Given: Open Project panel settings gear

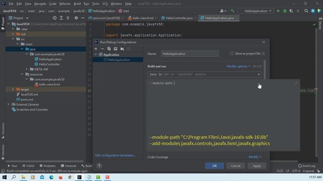Looking at the screenshot, I should click(76, 18).
